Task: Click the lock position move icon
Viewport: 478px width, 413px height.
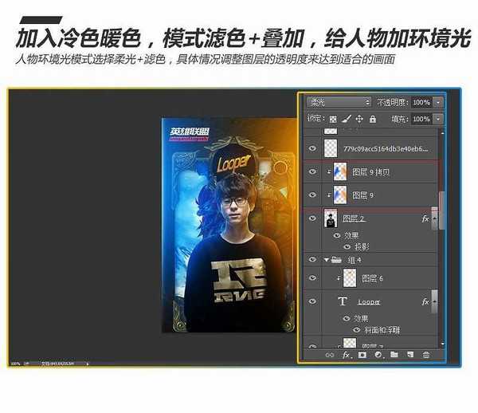Action: click(360, 119)
